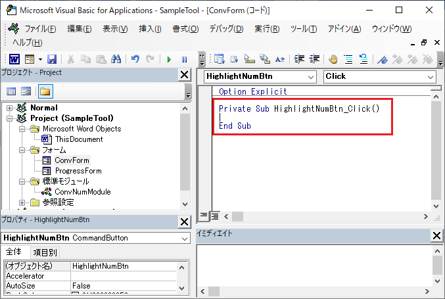Switch to the 全体 properties tab
The image size is (445, 299).
pyautogui.click(x=14, y=252)
